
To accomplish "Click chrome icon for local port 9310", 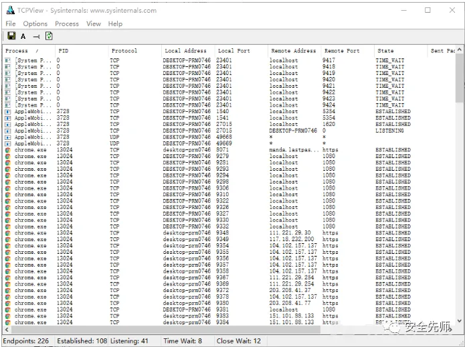I will point(8,195).
